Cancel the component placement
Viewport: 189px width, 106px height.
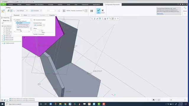102,11
